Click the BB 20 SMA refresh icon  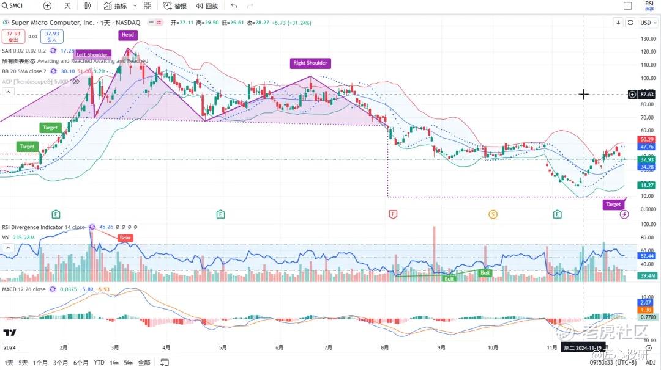[53, 71]
